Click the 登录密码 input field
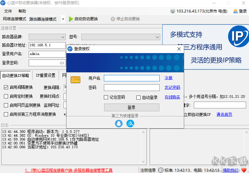Screen dimensions: 249x173 (x=47, y=63)
